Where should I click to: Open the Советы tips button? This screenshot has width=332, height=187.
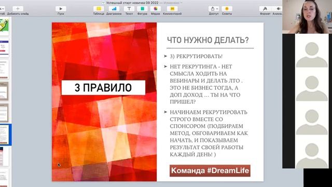[227, 9]
